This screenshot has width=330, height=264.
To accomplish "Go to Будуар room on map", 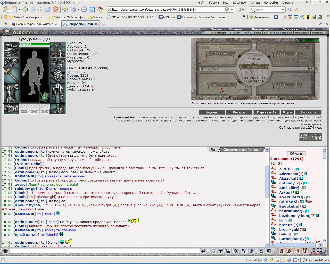I will pos(220,54).
